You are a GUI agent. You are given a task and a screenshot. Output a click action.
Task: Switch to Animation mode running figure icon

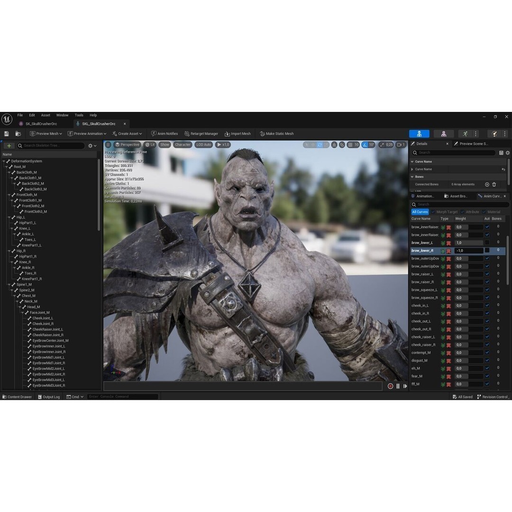(465, 134)
